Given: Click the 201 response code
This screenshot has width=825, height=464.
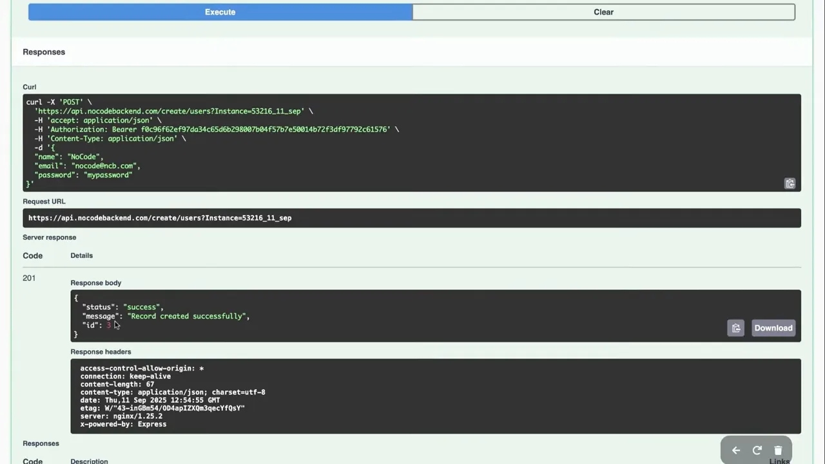Looking at the screenshot, I should click(29, 278).
